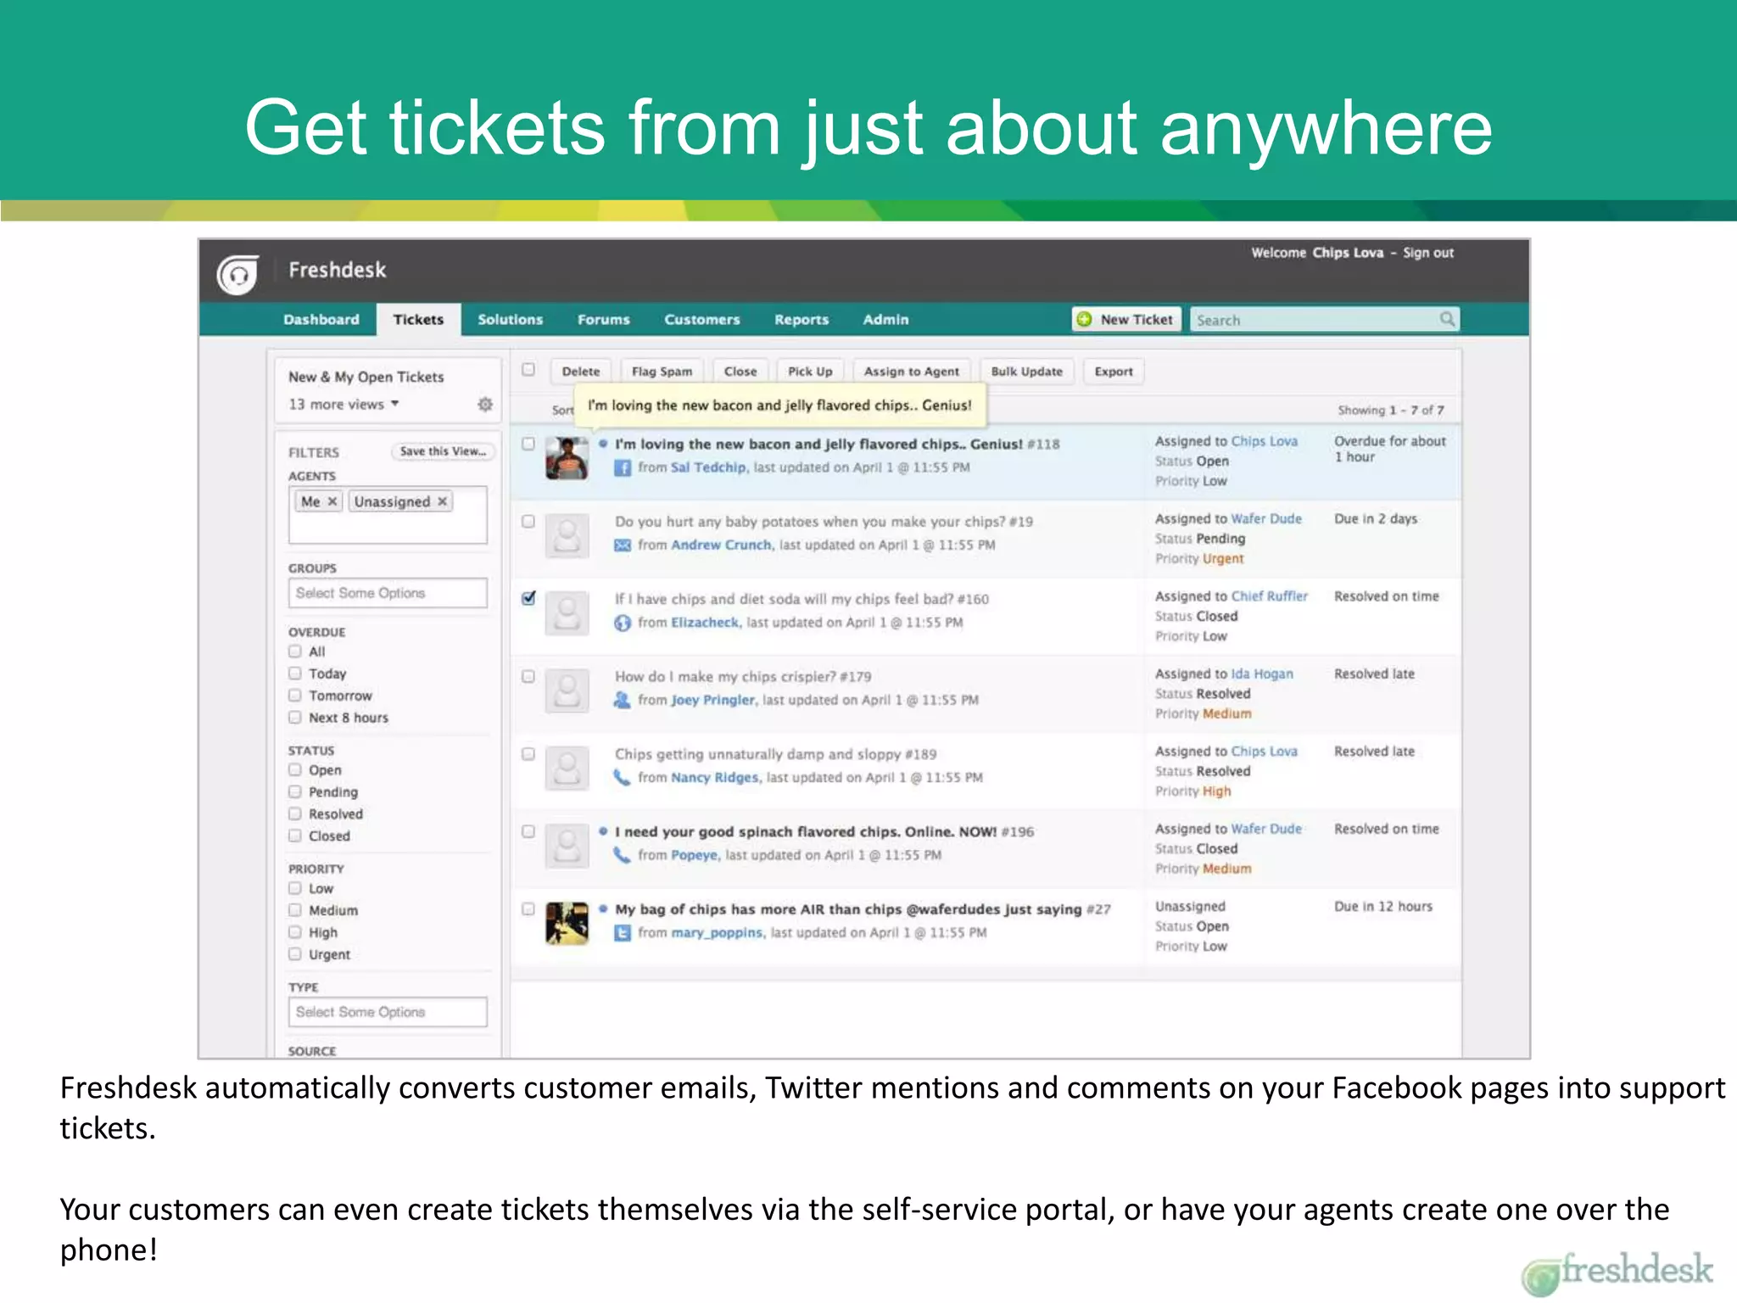Click the forum user icon on ticket #179

pos(623,700)
